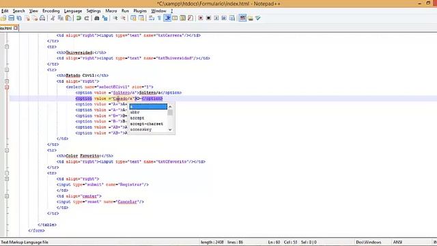Open the Edit menu
This screenshot has height=246, width=437.
[5, 11]
